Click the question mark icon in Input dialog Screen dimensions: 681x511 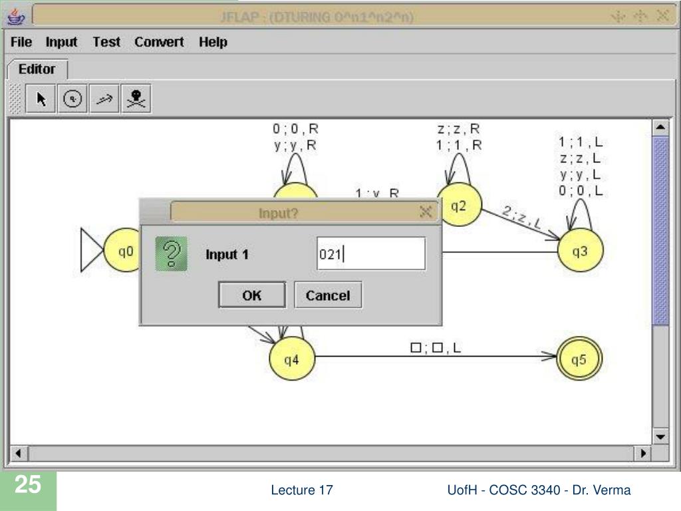[172, 254]
